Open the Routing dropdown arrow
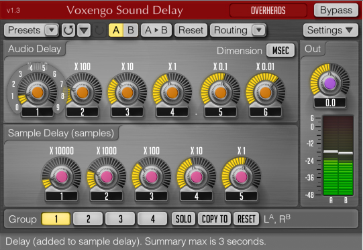 point(259,30)
